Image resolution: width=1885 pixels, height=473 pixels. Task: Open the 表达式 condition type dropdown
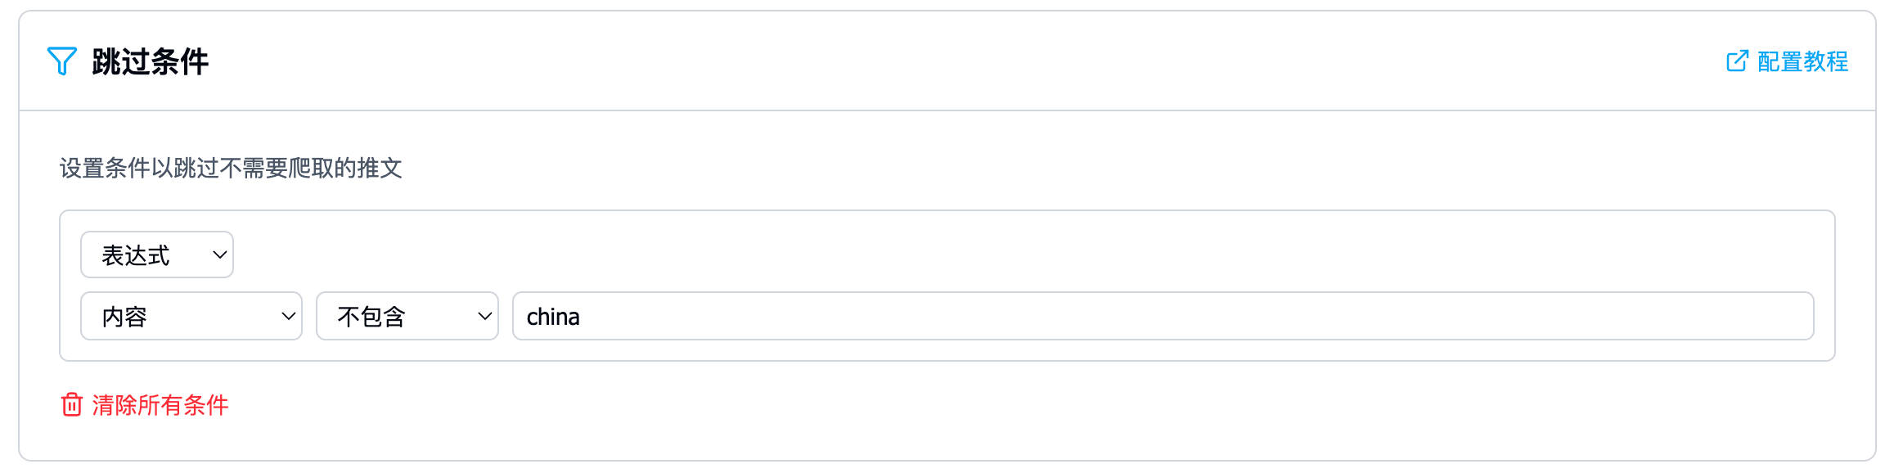[157, 255]
